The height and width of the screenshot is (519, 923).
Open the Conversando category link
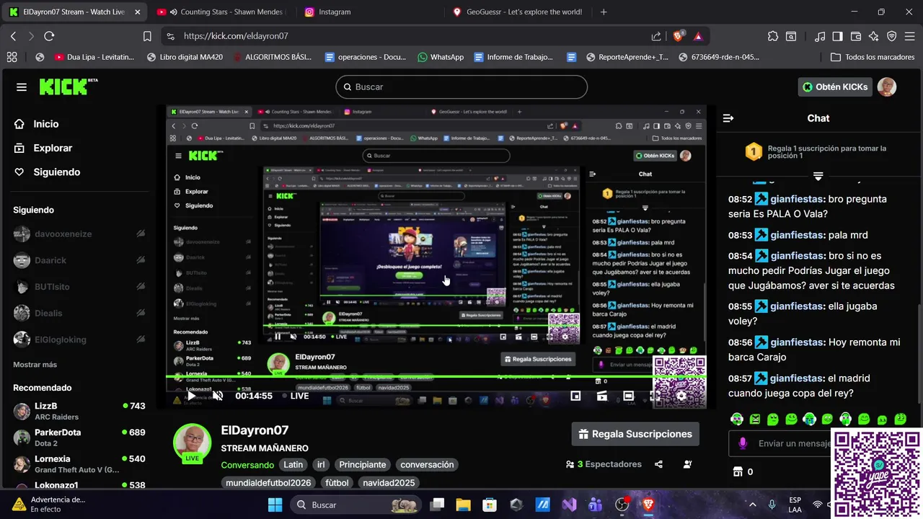(247, 465)
